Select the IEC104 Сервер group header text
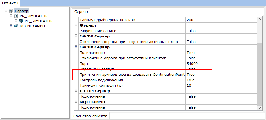 pyautogui.click(x=95, y=91)
